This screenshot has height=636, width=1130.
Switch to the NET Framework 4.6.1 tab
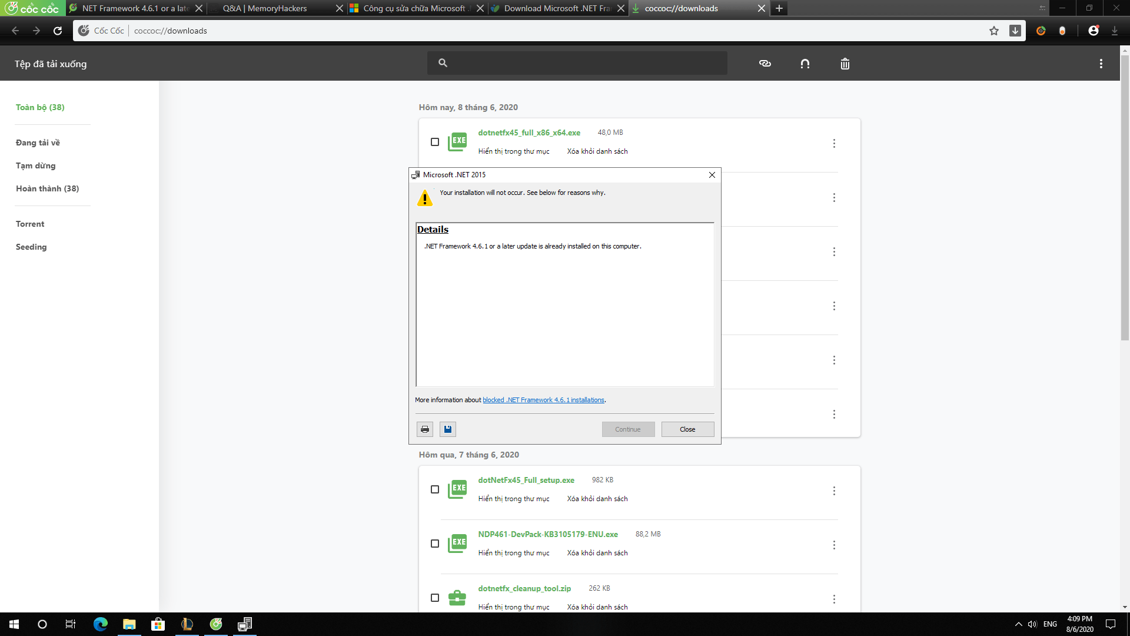pos(135,8)
